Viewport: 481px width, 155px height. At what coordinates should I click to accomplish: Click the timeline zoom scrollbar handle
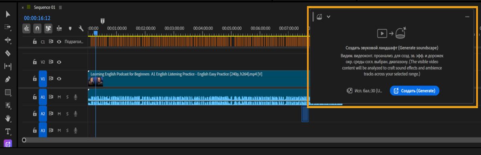(x=24, y=140)
